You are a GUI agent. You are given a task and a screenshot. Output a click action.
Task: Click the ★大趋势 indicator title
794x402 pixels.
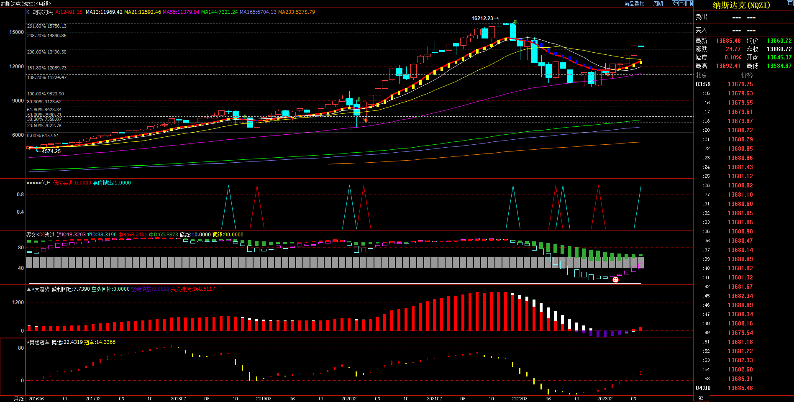40,289
